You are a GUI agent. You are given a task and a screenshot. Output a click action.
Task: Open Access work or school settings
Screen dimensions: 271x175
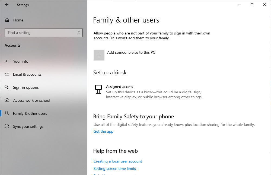point(31,100)
